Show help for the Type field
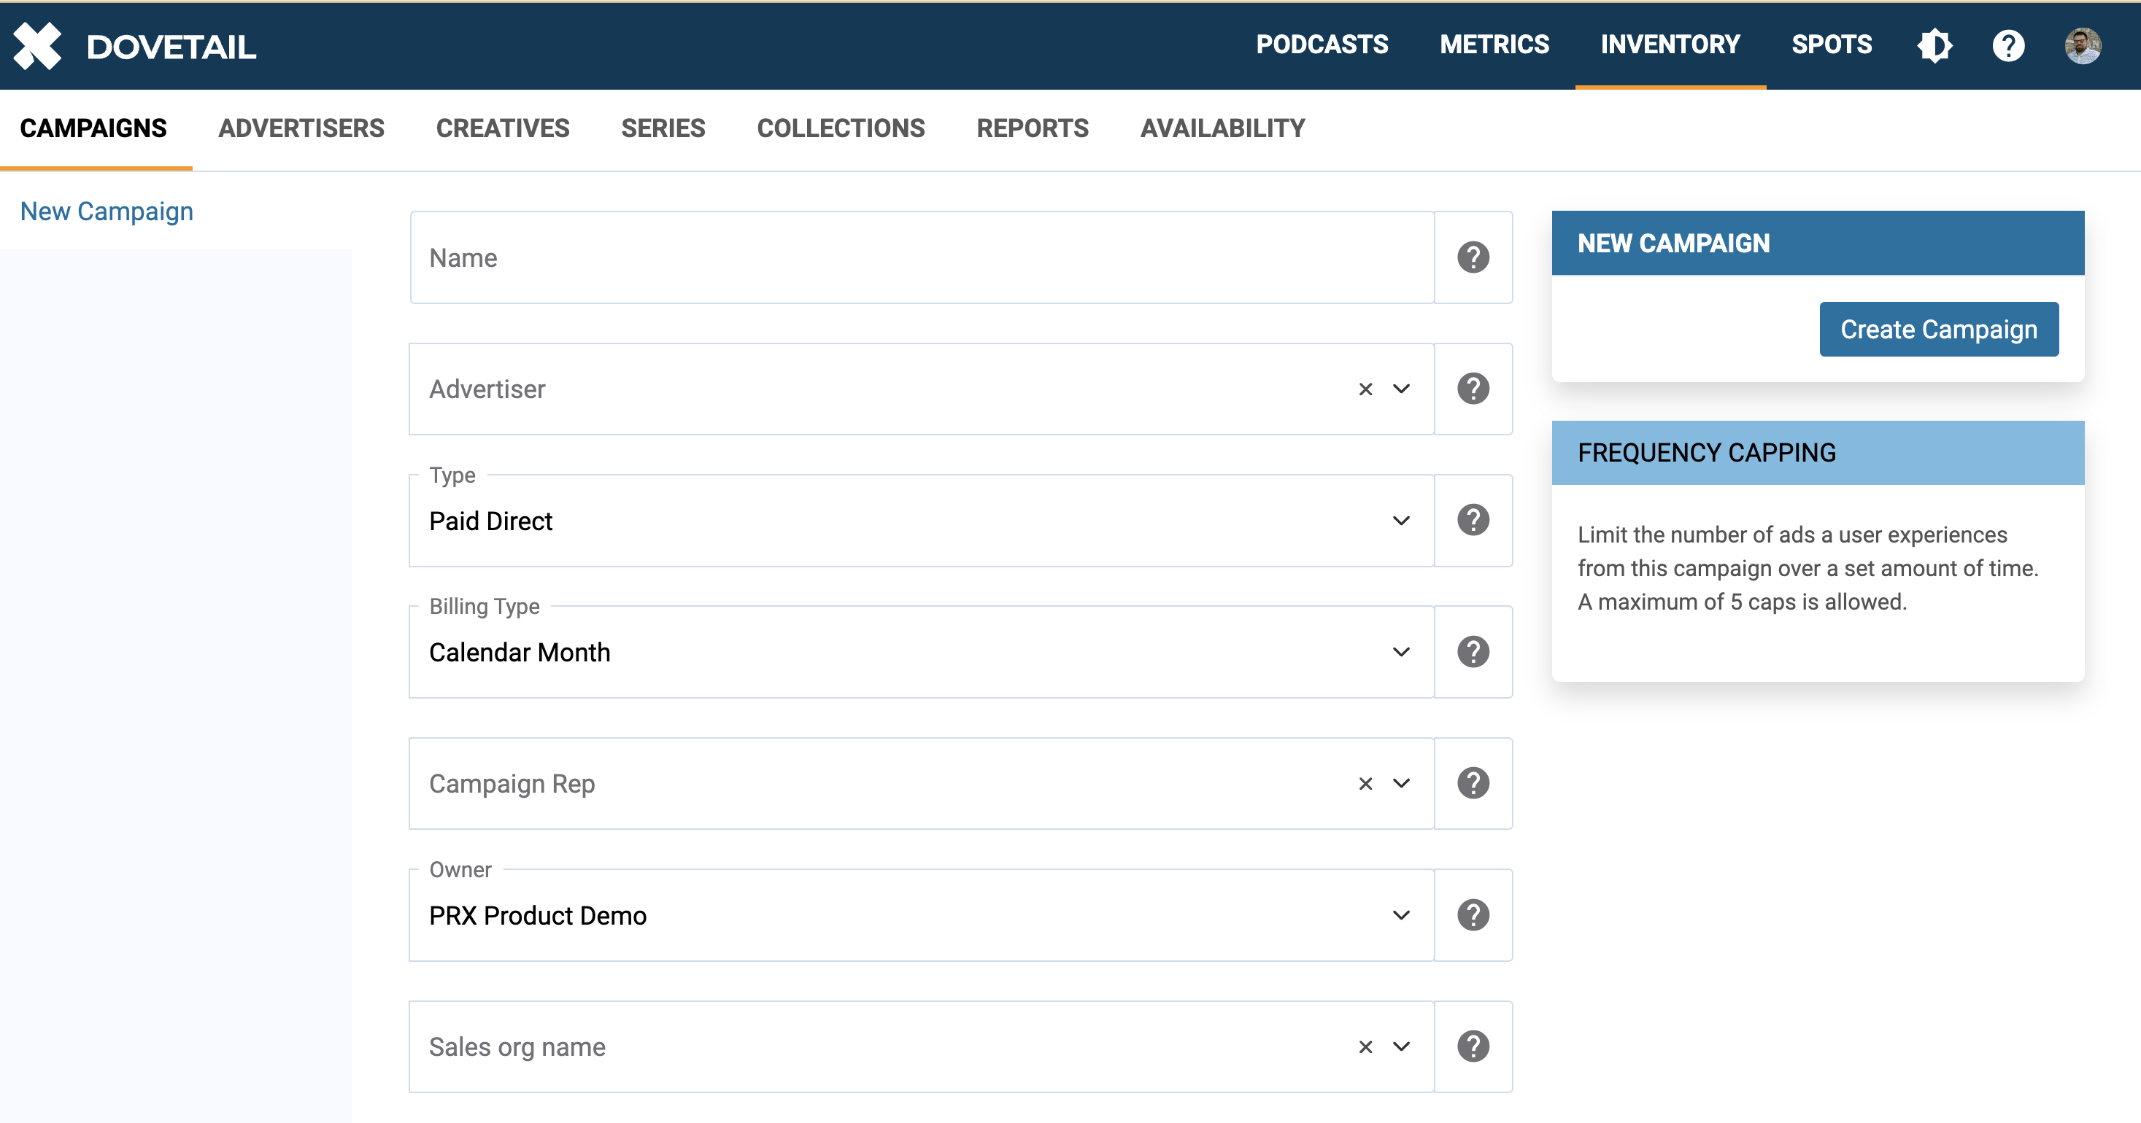This screenshot has width=2141, height=1123. pyautogui.click(x=1473, y=521)
